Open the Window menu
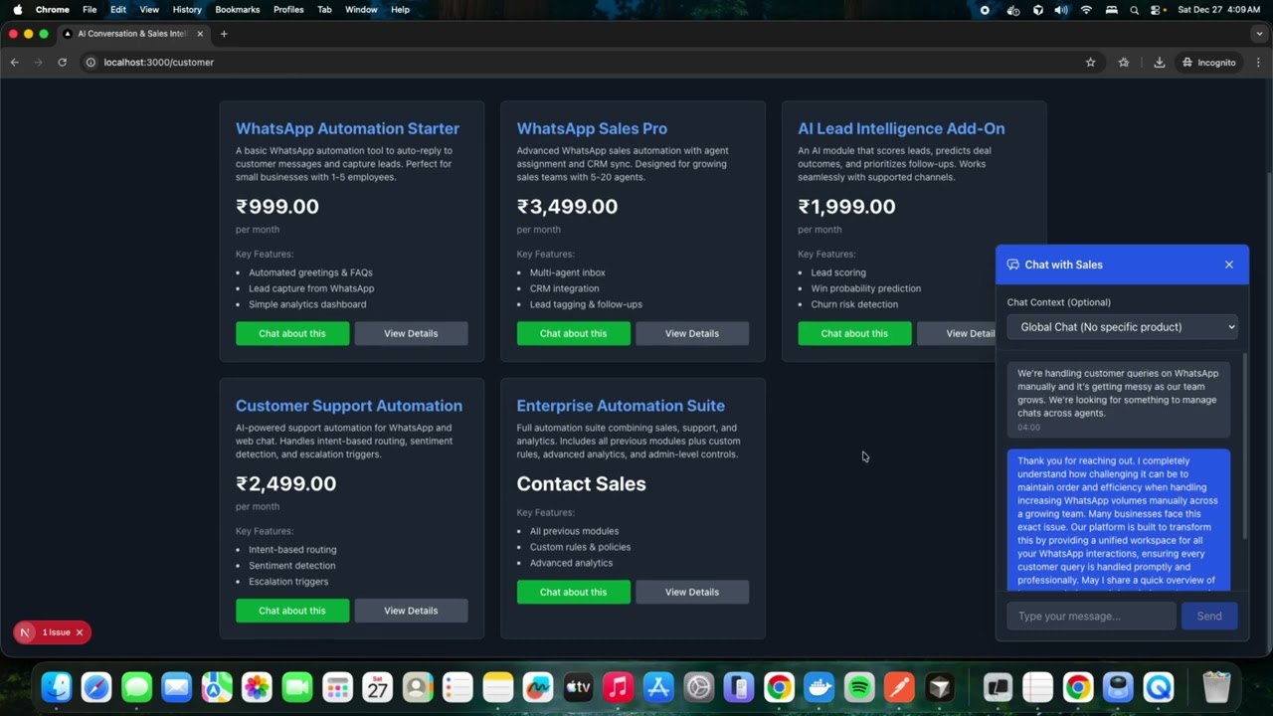 (x=361, y=9)
